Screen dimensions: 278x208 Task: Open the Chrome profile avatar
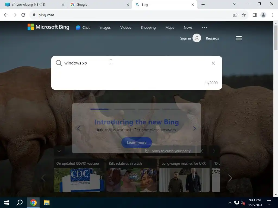click(263, 15)
